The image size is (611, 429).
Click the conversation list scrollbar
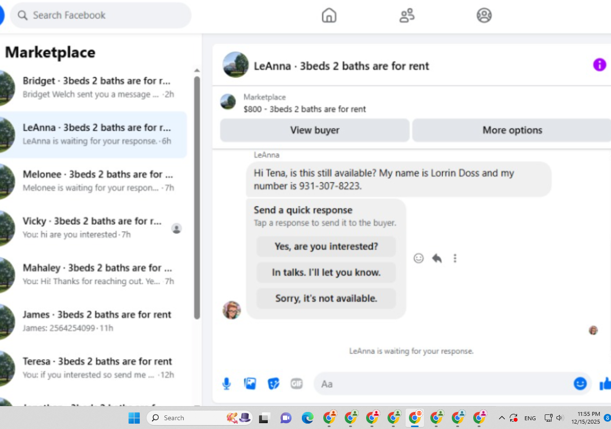[x=197, y=197]
